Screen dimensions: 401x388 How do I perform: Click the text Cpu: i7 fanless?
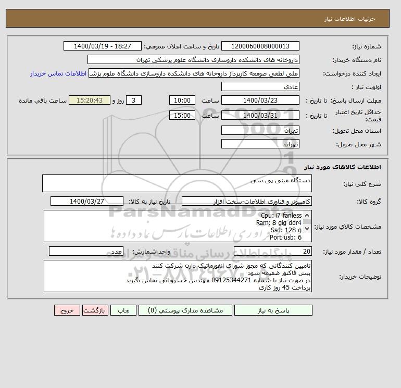pos(281,216)
